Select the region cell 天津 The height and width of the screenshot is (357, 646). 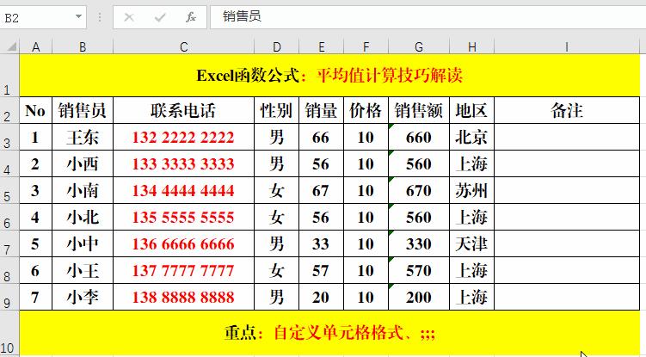pos(471,243)
